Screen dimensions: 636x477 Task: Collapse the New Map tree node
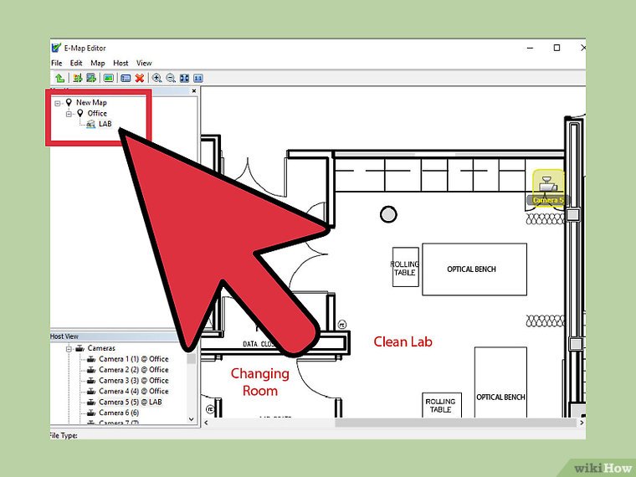(58, 102)
